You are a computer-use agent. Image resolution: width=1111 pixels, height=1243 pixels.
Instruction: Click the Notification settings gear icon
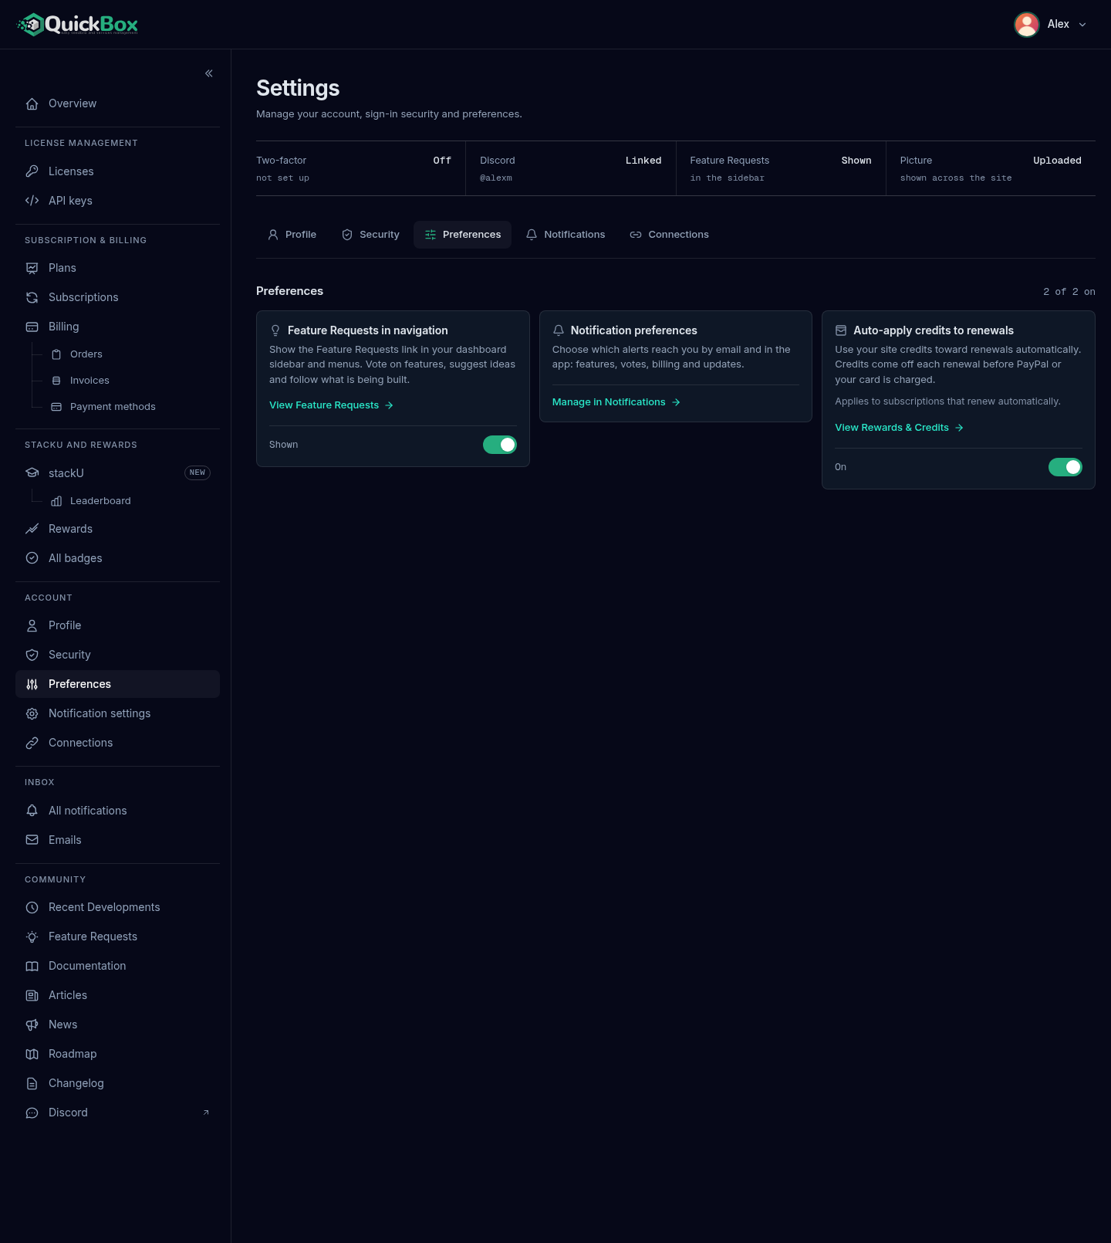point(32,713)
